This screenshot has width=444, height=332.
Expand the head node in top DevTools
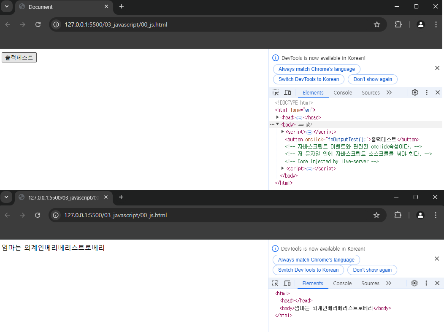tap(278, 117)
